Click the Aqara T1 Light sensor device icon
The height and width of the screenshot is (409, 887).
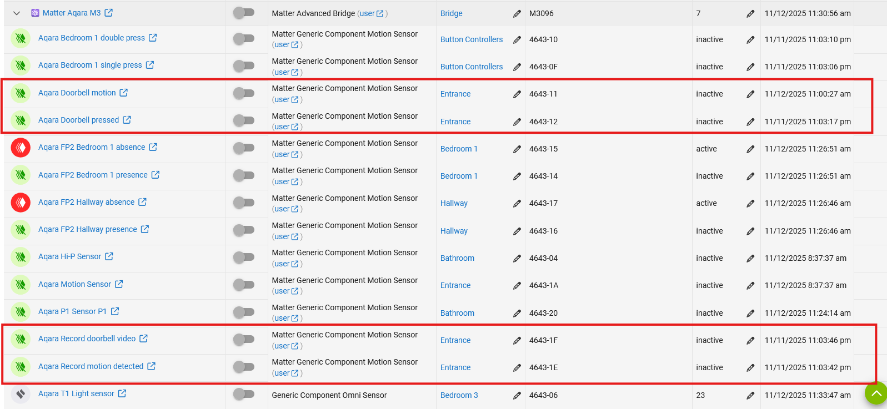(x=21, y=394)
